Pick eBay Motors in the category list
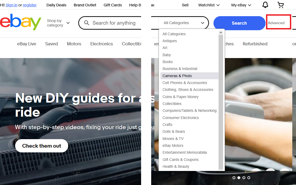Screen dimensions: 296x185 [173, 146]
